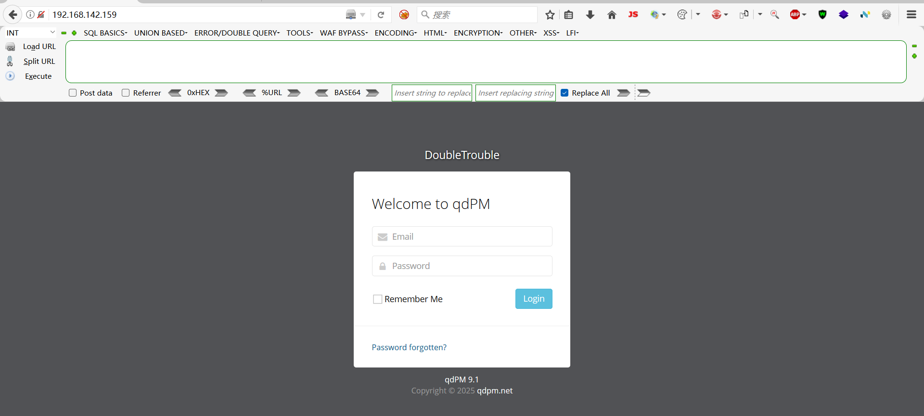Image resolution: width=924 pixels, height=416 pixels.
Task: Click the Execute play icon in HackBar
Action: (10, 76)
